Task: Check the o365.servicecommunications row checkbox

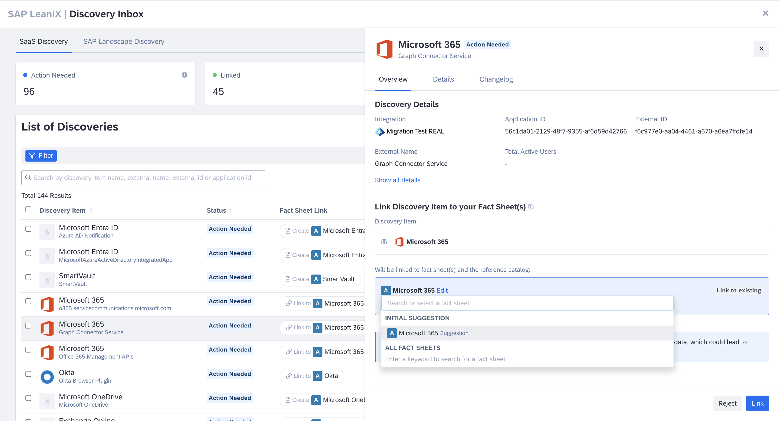Action: pos(28,301)
